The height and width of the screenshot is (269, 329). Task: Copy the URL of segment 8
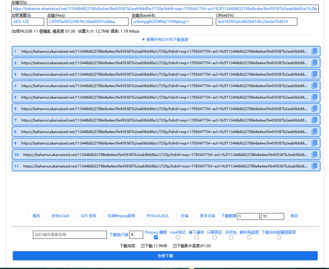tap(314, 131)
